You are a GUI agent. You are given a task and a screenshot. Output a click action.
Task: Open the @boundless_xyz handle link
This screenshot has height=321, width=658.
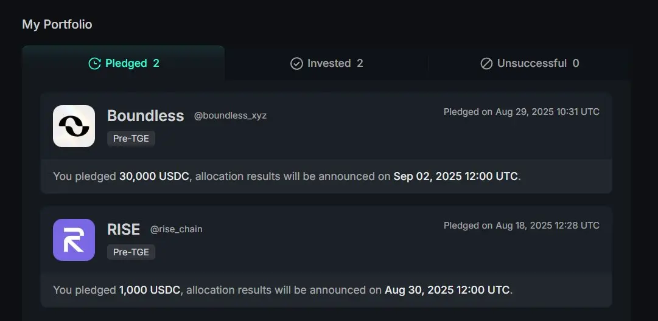pyautogui.click(x=230, y=116)
